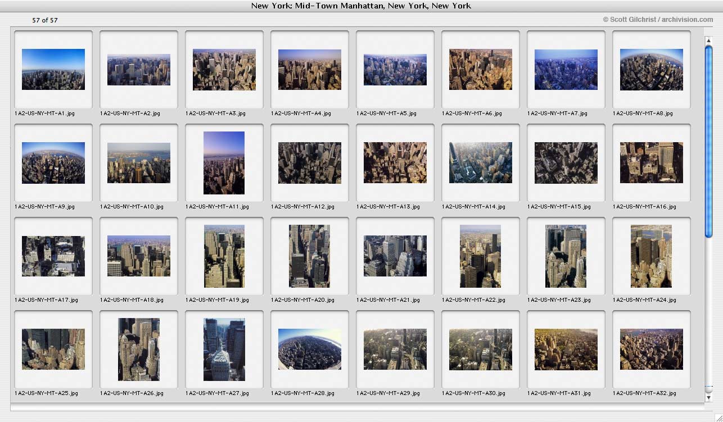Pick fisheye thumbnail 1A2-US-NY-MT-A8.jpg
Image resolution: width=723 pixels, height=422 pixels.
(x=652, y=70)
